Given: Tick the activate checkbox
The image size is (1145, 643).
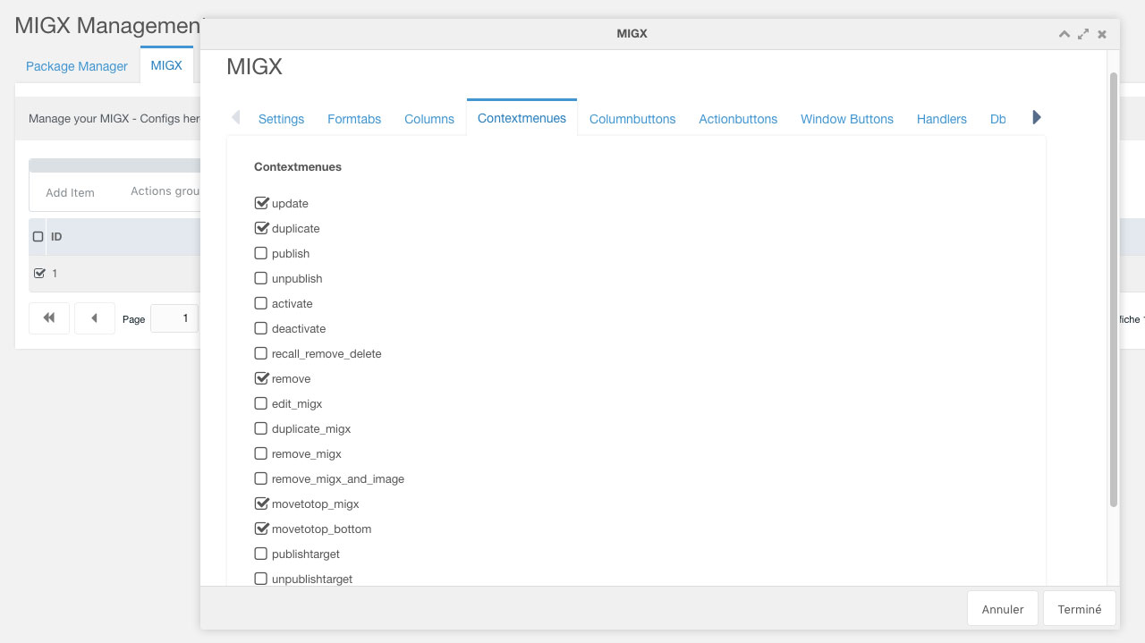Looking at the screenshot, I should point(261,303).
